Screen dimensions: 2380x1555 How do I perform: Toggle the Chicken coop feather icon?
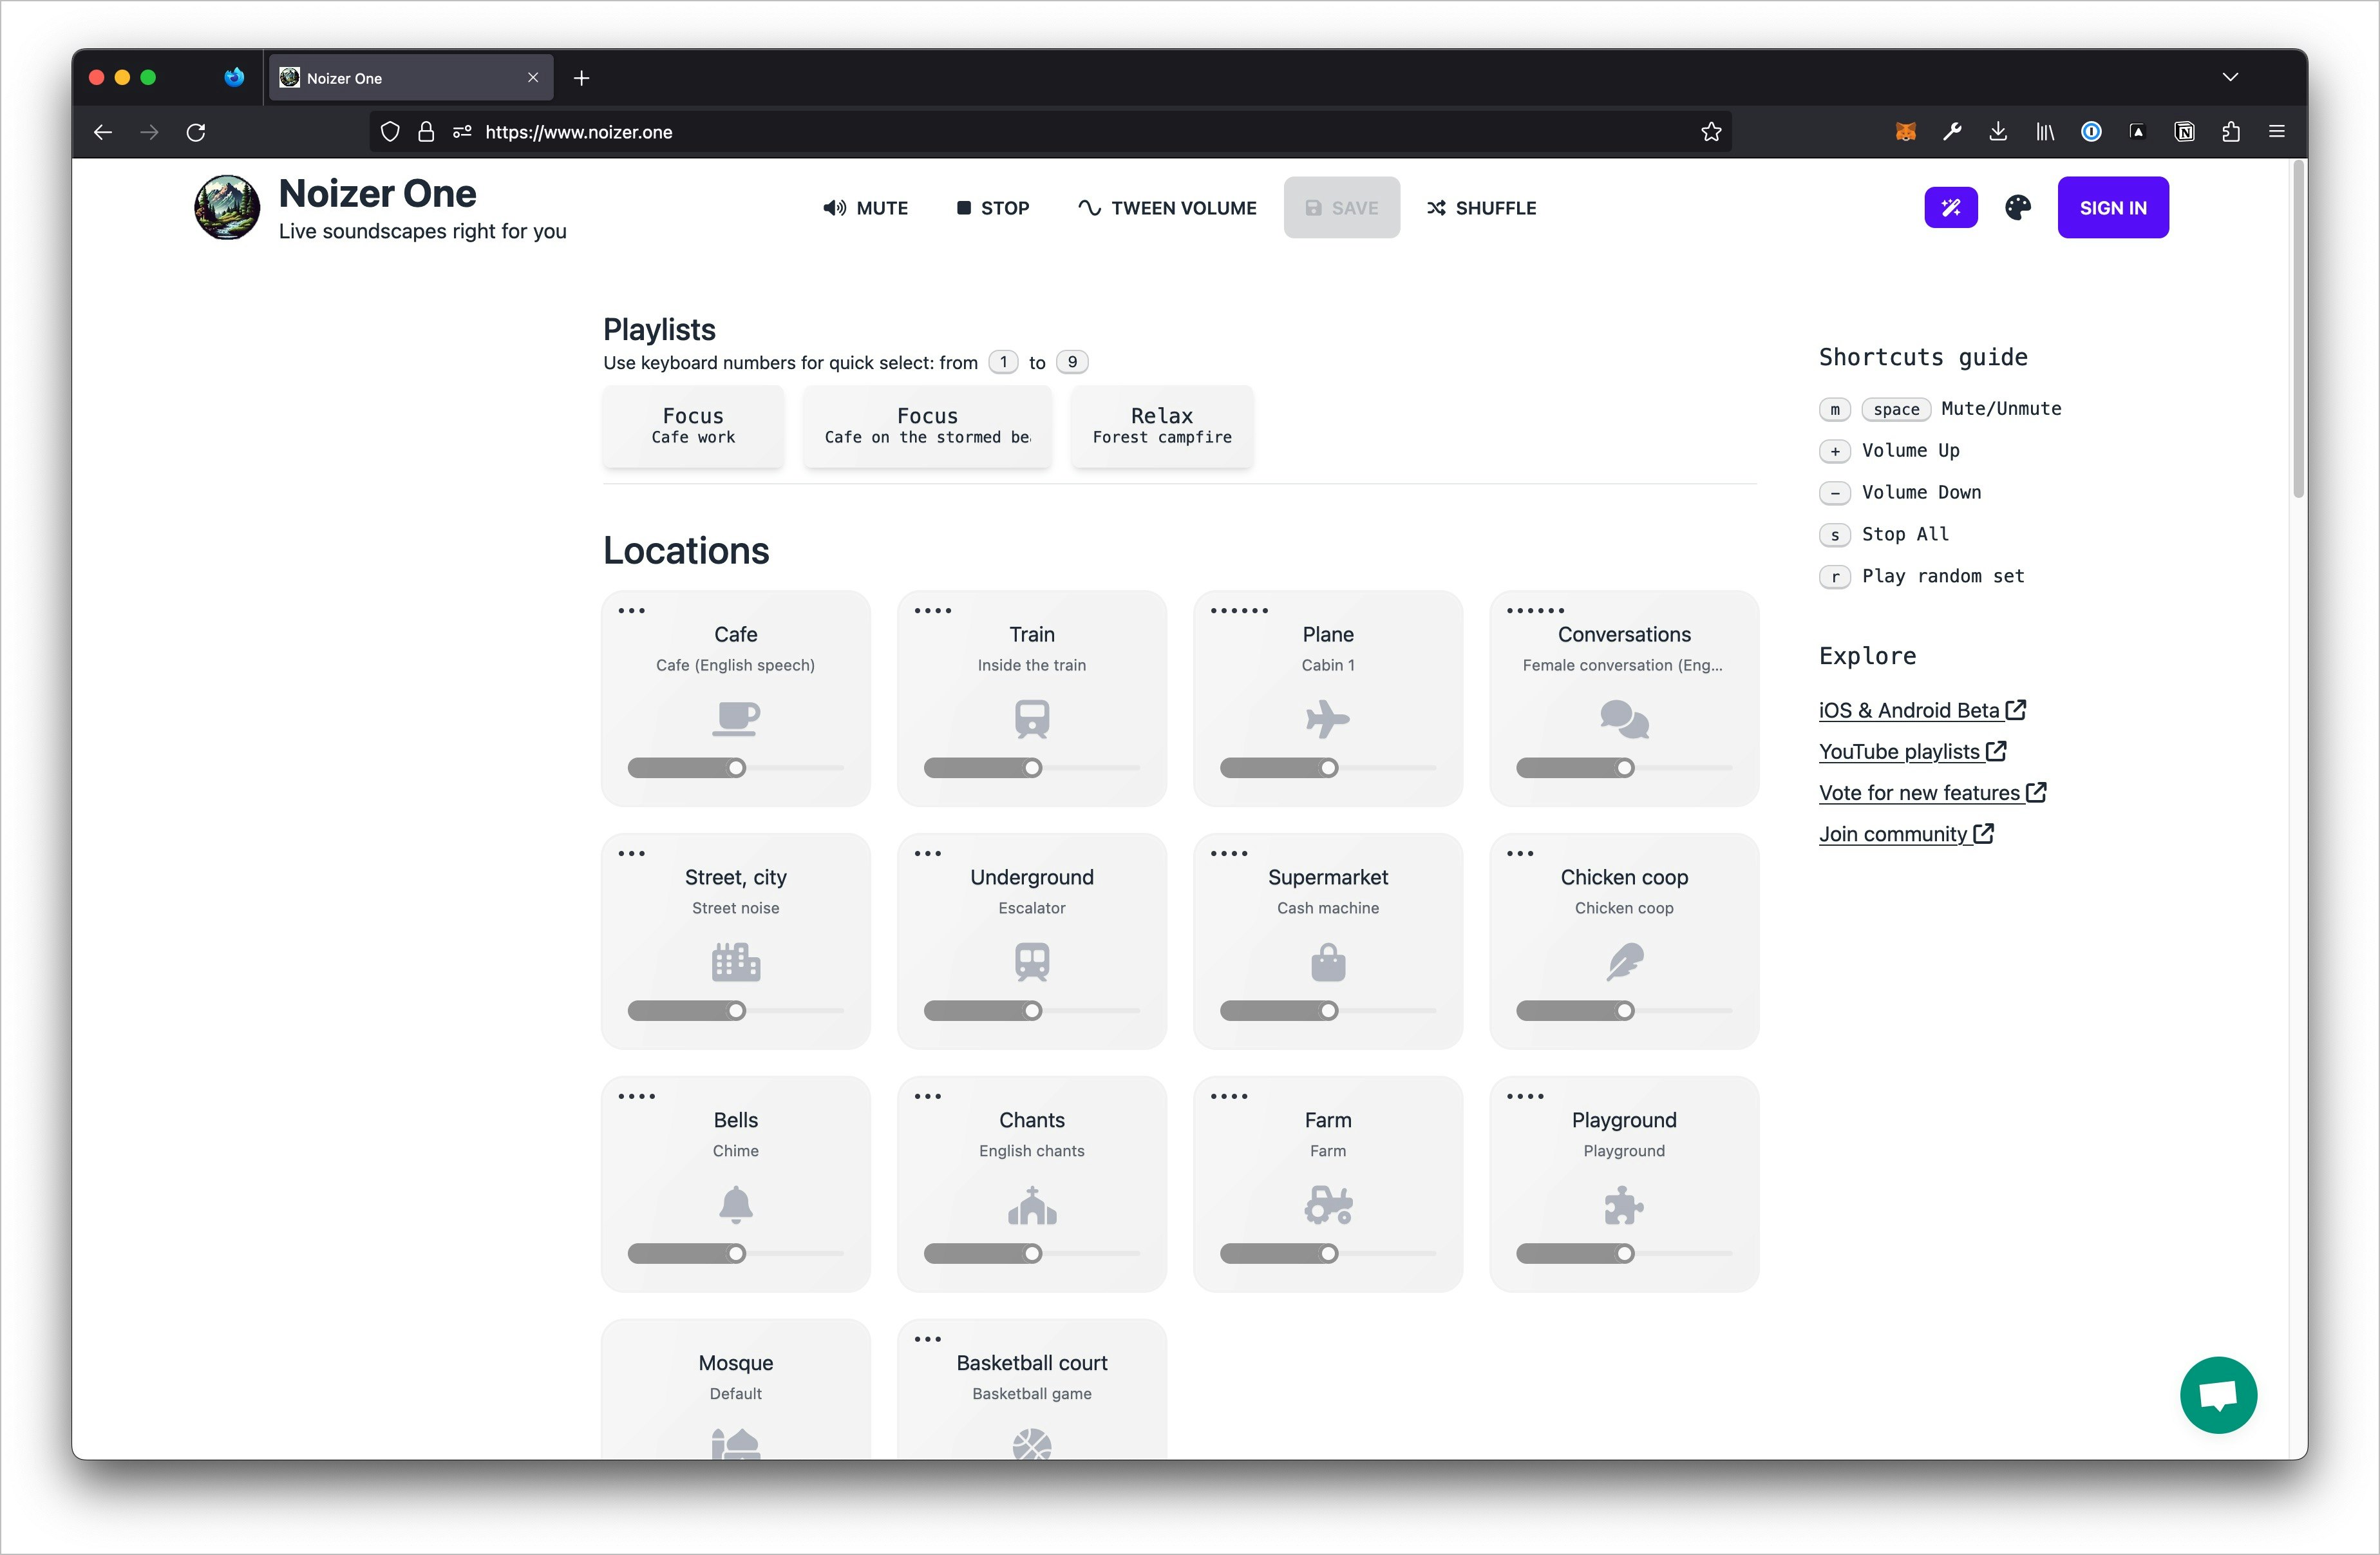coord(1624,962)
